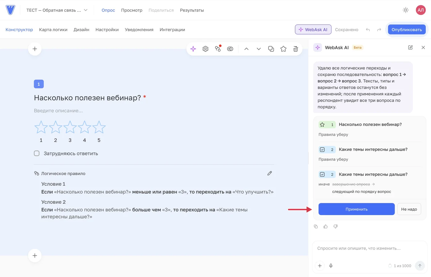Move question up with chevron
Screen dimensions: 431x277
coord(246,49)
